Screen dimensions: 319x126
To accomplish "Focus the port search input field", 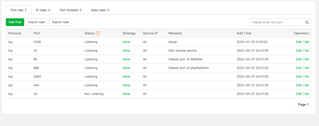I will coord(278,22).
